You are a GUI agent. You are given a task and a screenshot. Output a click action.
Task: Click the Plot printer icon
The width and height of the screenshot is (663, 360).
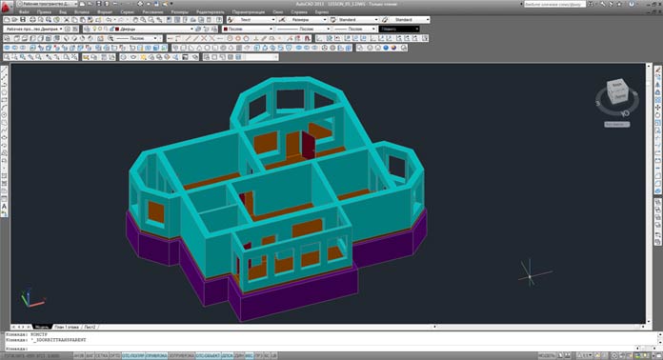32,20
